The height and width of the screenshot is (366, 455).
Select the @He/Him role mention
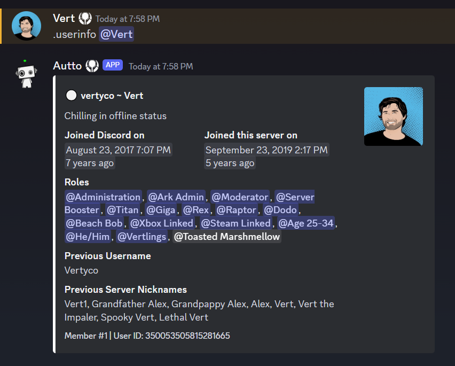88,237
